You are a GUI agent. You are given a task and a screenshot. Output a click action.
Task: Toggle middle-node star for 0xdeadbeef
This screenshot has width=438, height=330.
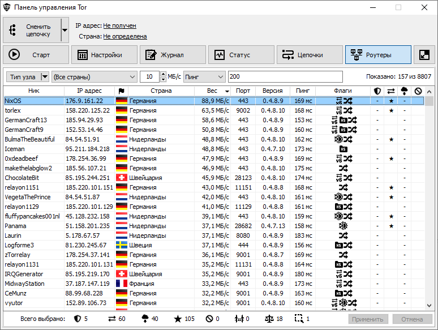[391, 158]
